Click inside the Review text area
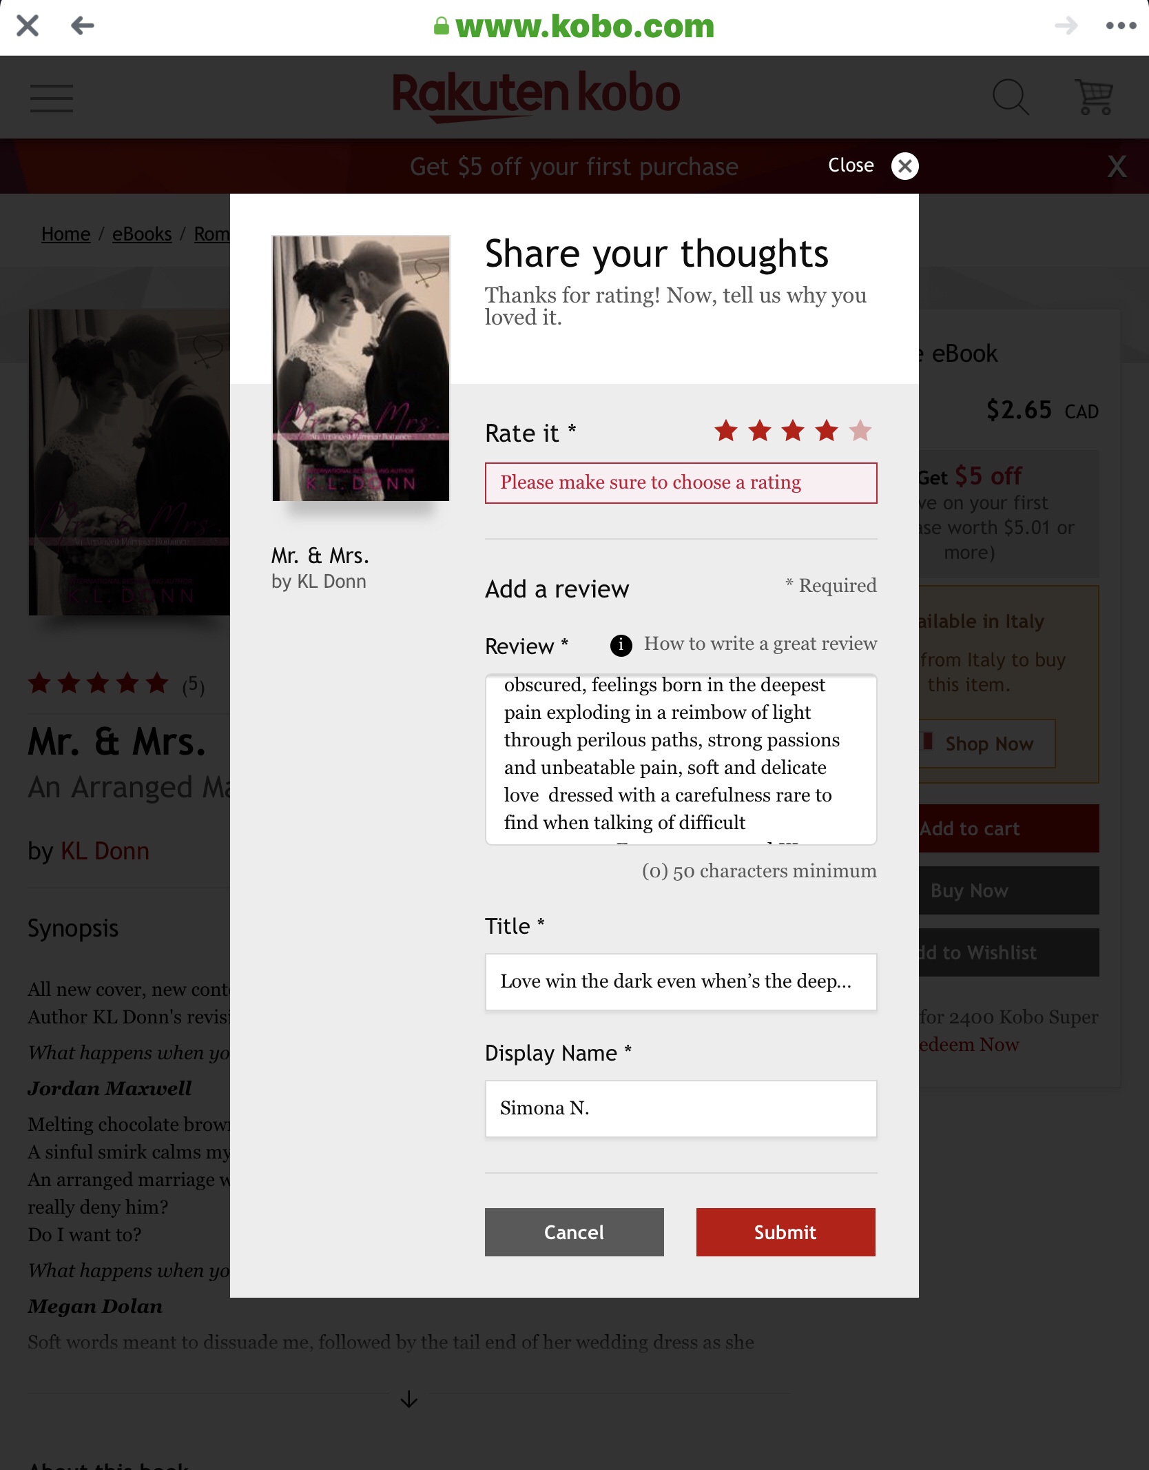The height and width of the screenshot is (1470, 1149). click(681, 759)
